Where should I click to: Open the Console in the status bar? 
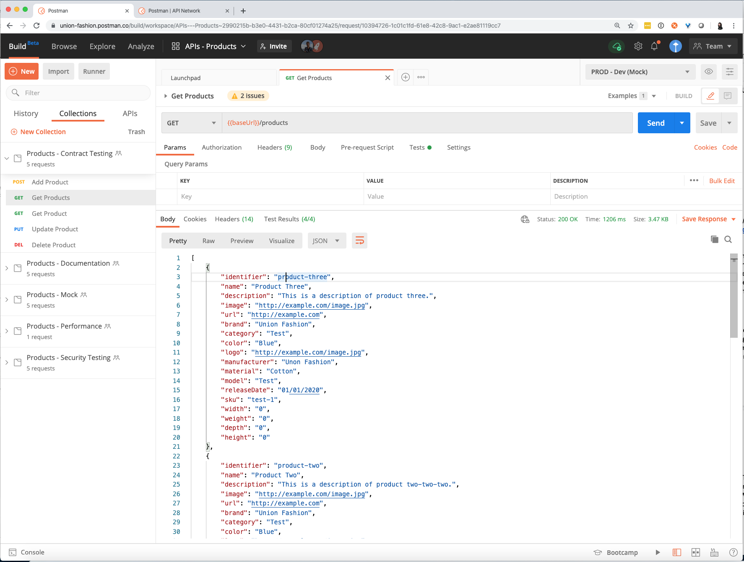click(x=27, y=552)
